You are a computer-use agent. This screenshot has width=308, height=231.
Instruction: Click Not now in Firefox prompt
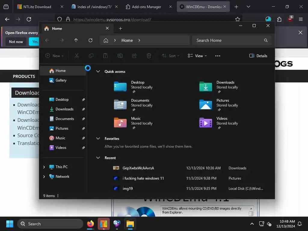tap(16, 42)
